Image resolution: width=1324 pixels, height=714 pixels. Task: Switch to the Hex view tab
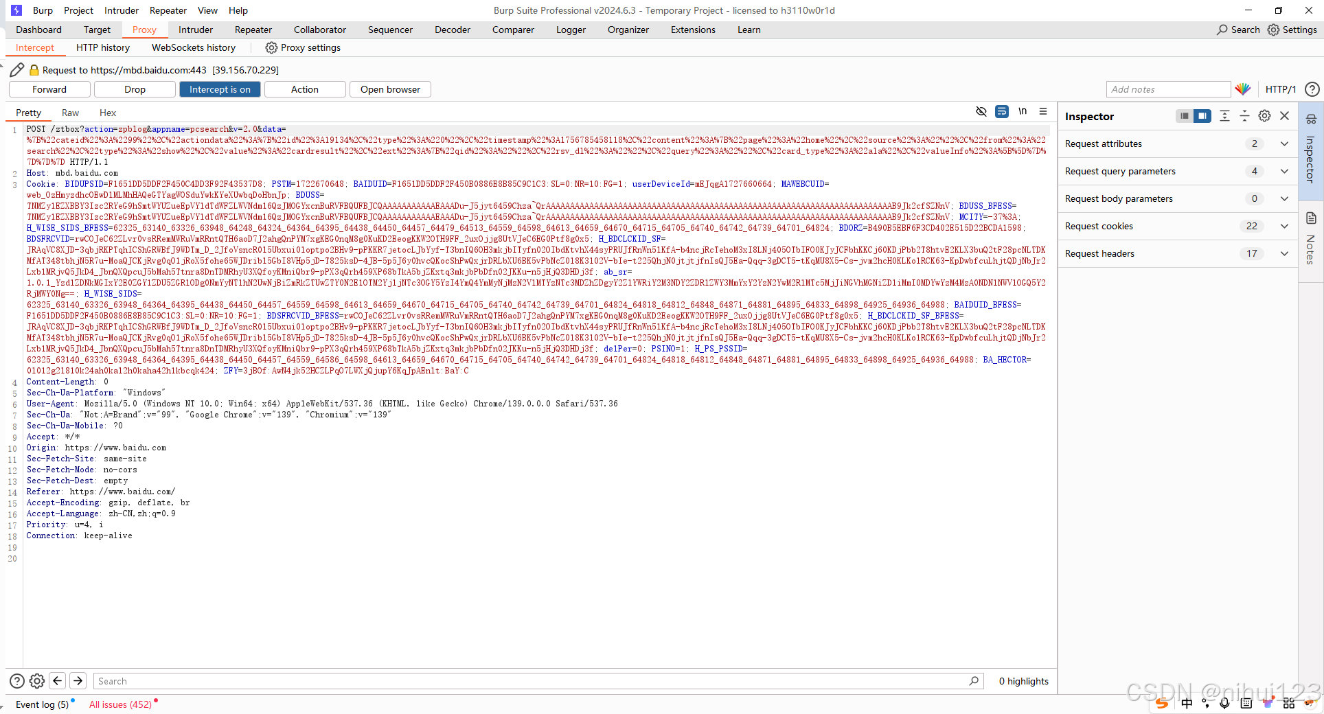108,113
